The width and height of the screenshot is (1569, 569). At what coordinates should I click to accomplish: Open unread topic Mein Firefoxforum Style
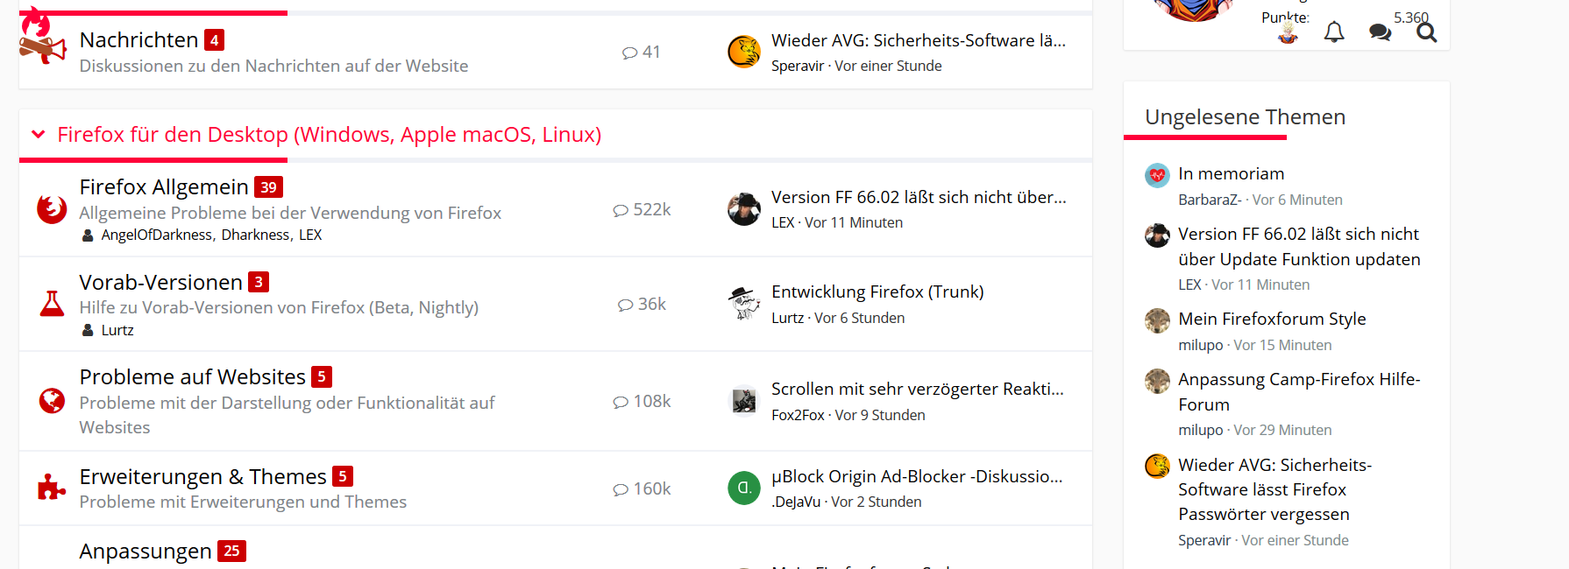(x=1272, y=319)
